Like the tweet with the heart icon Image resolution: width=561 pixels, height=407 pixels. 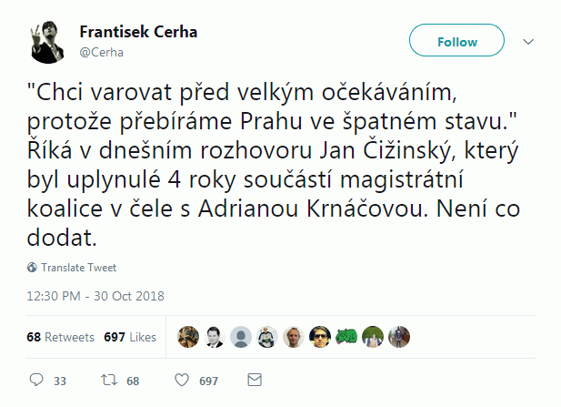coord(181,380)
